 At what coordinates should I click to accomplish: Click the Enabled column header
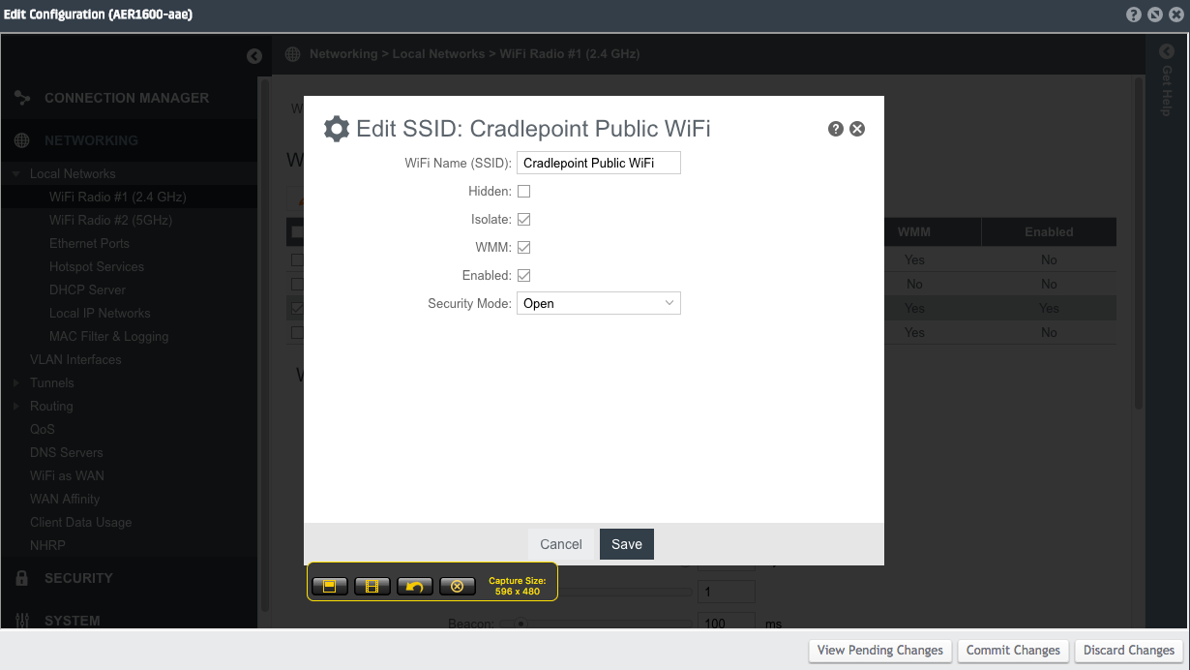pos(1049,232)
